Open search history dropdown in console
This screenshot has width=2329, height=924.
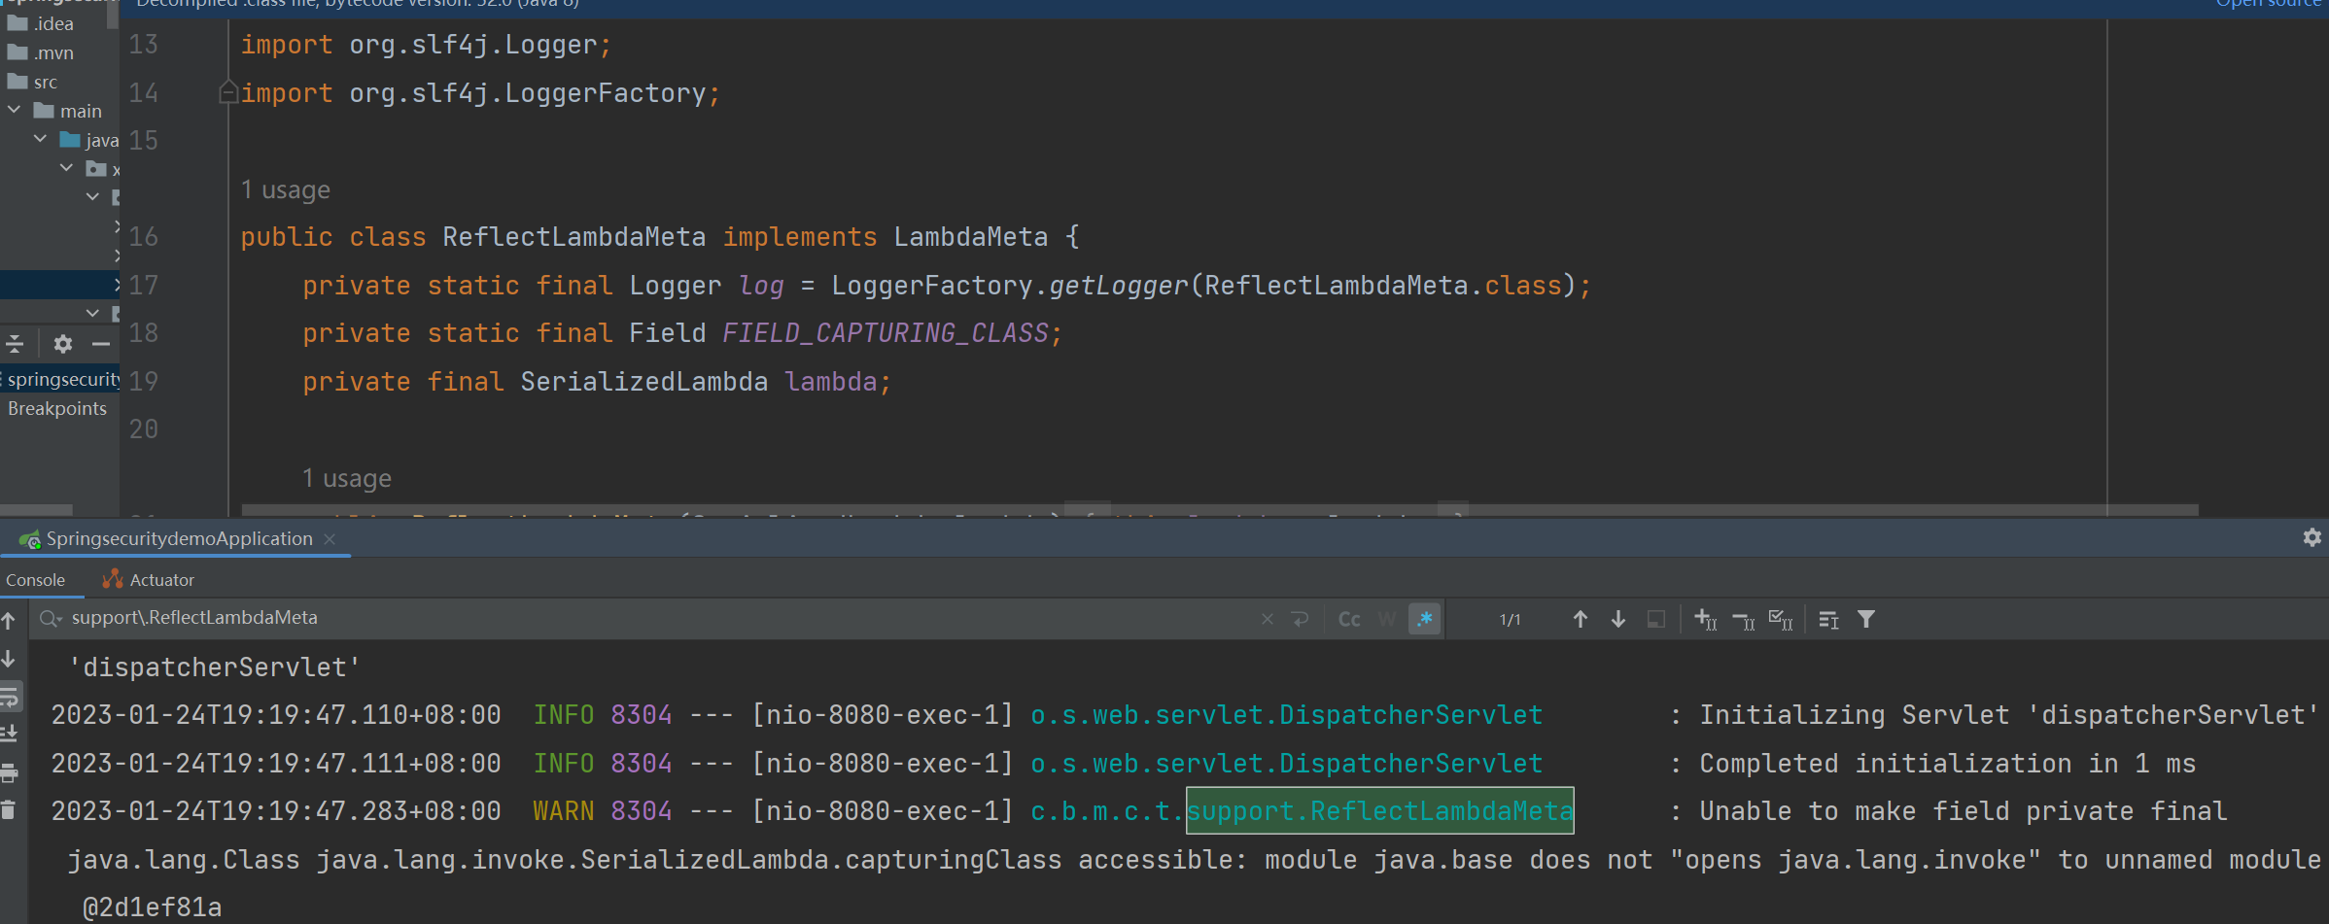pyautogui.click(x=51, y=619)
